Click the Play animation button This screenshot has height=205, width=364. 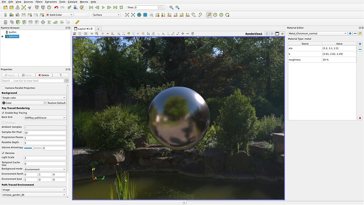[103, 7]
